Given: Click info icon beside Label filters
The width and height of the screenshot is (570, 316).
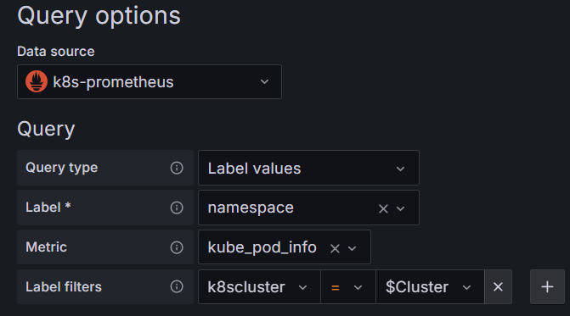Looking at the screenshot, I should point(177,286).
